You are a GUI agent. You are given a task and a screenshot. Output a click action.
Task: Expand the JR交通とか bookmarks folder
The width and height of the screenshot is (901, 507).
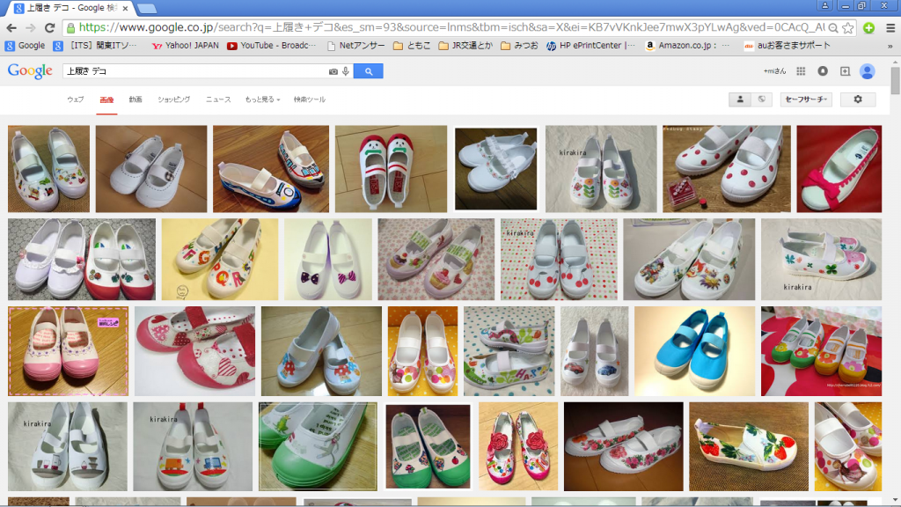pyautogui.click(x=465, y=46)
